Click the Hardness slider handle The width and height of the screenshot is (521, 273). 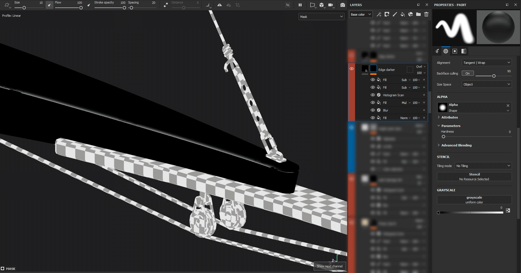(443, 137)
